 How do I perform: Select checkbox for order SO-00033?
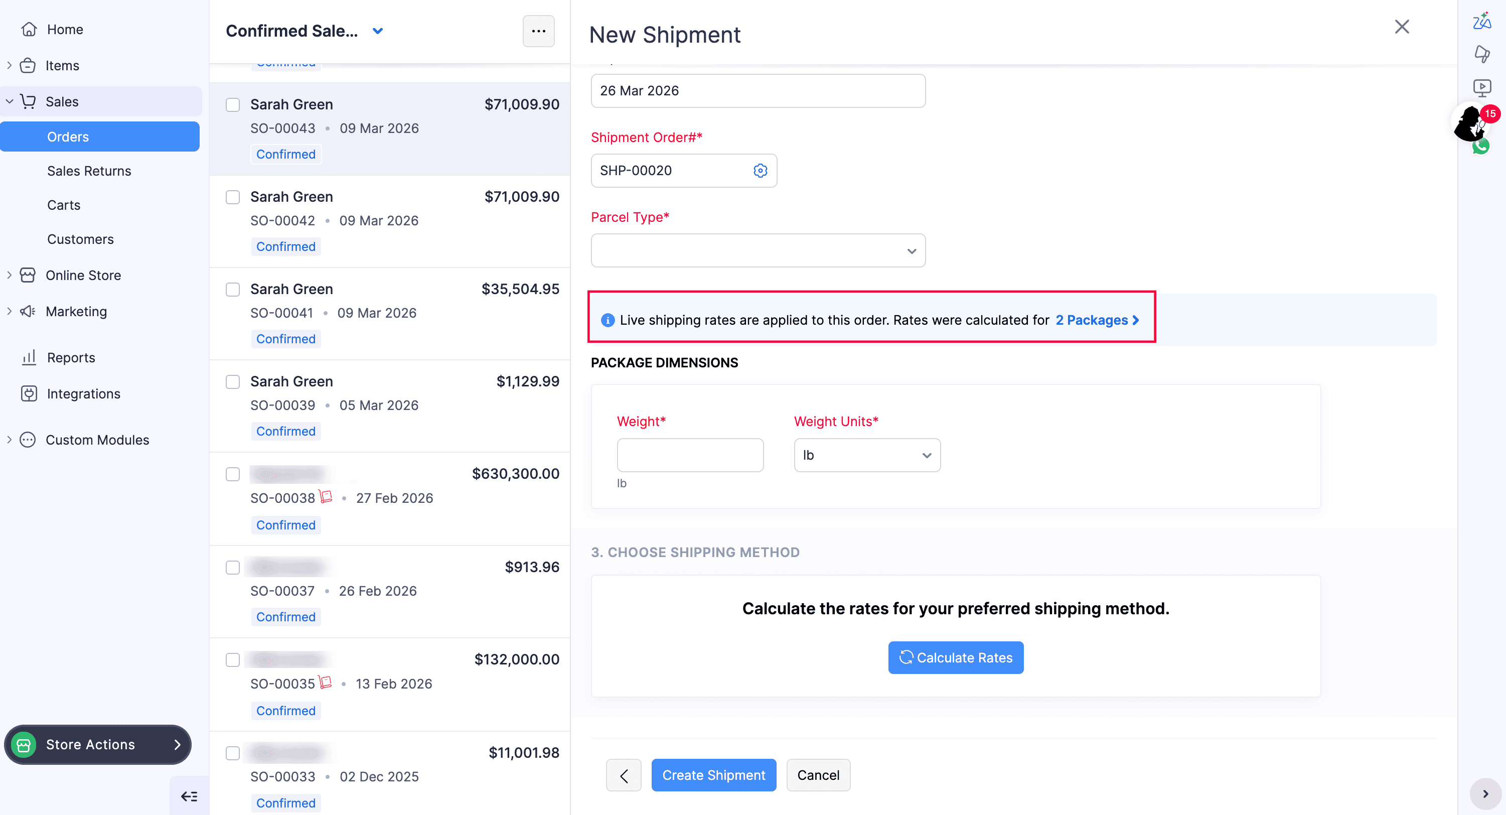233,753
